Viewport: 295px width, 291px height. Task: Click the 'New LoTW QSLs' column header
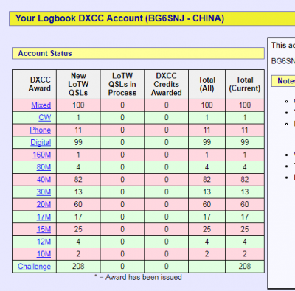pyautogui.click(x=78, y=84)
